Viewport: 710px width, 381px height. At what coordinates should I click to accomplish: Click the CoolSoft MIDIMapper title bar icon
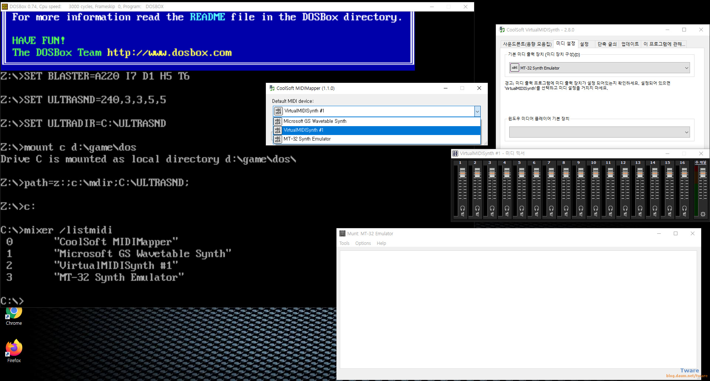(272, 88)
